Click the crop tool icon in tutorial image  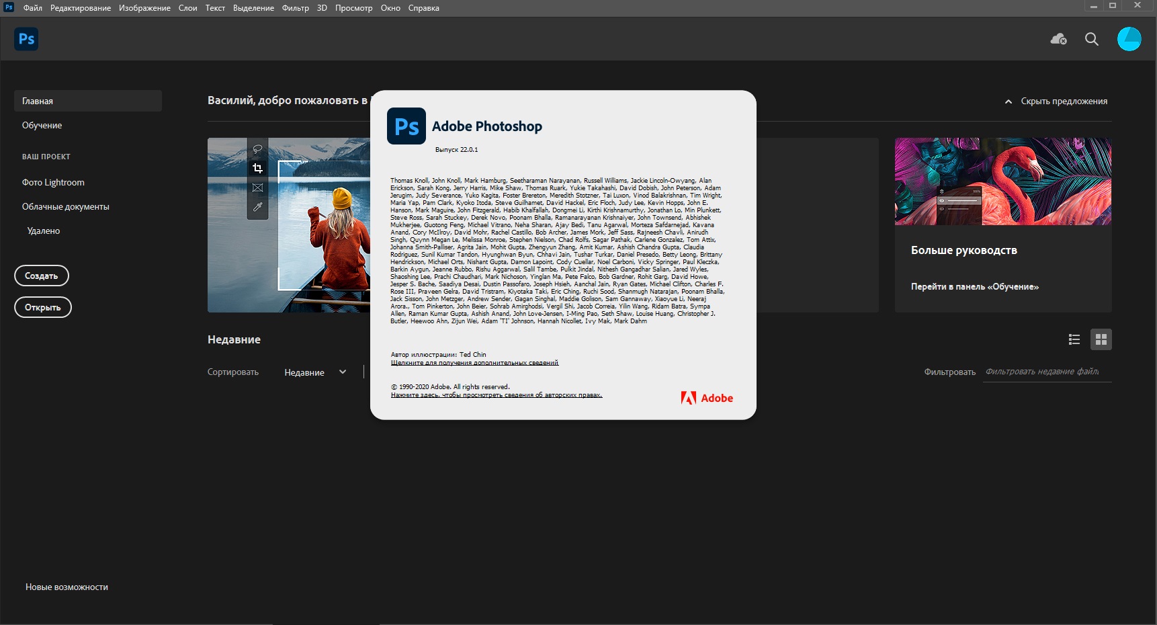click(257, 168)
